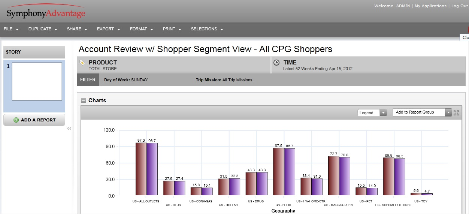The width and height of the screenshot is (469, 214).
Task: Collapse the Story sidebar with double-chevron
Action: tap(69, 129)
